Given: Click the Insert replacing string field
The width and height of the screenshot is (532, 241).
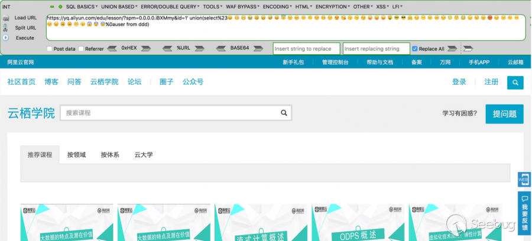Looking at the screenshot, I should coord(377,49).
